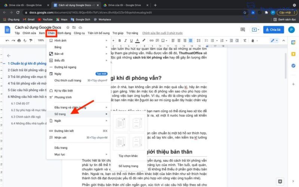Viewport: 299px width, 187px height.
Task: Increase the indent
Action: click(x=237, y=40)
